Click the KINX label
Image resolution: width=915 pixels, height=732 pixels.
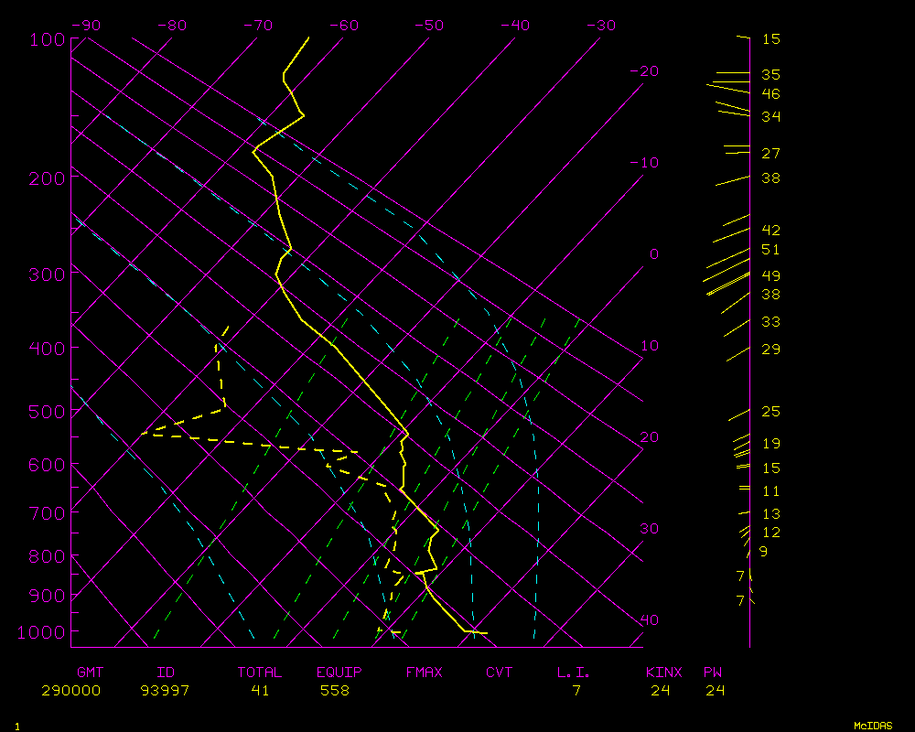pyautogui.click(x=663, y=673)
